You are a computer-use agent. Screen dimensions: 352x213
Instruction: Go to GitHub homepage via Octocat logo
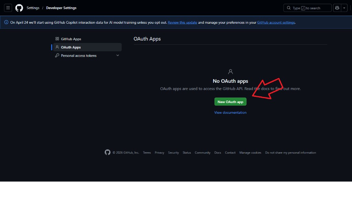point(19,8)
